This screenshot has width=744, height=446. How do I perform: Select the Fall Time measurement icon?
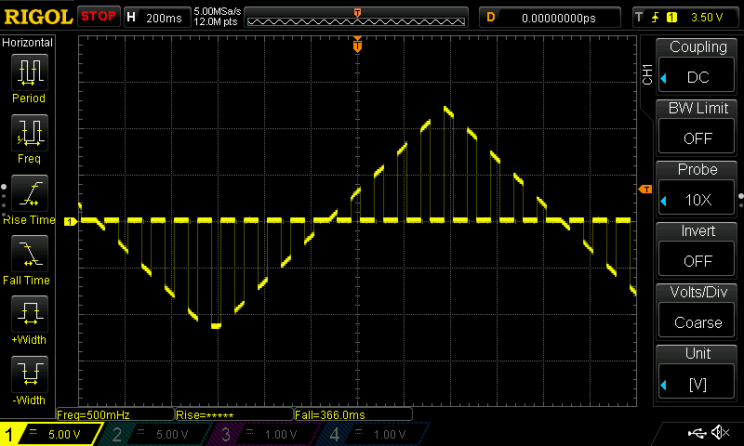30,254
